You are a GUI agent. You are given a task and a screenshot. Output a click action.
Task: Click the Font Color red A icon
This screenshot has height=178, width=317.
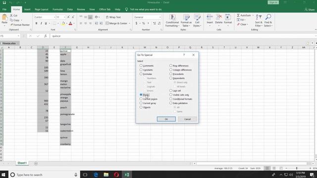(x=70, y=23)
